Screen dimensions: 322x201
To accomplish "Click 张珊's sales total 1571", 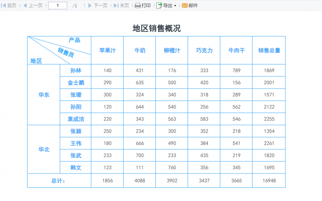I will click(x=269, y=95).
